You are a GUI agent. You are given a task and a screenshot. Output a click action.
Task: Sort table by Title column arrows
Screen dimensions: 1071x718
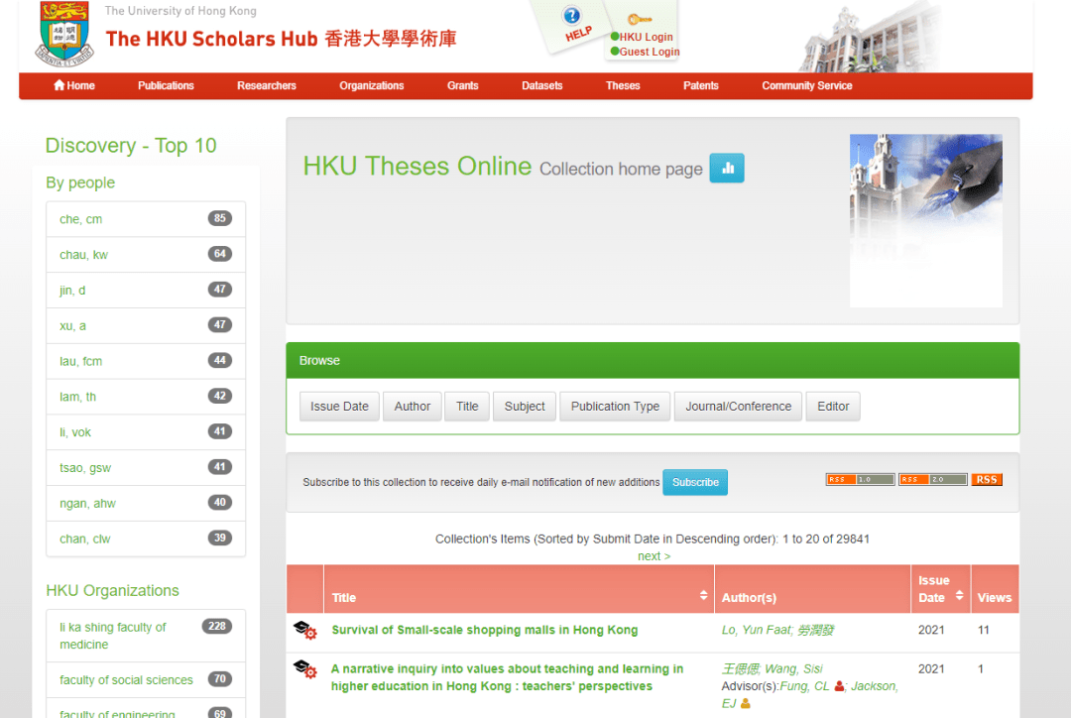[703, 596]
